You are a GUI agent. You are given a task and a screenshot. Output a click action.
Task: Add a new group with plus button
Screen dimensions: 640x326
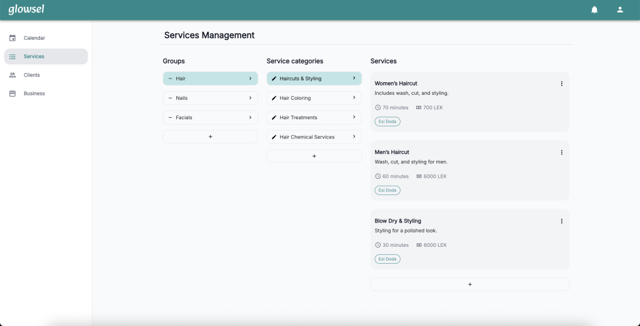[210, 137]
